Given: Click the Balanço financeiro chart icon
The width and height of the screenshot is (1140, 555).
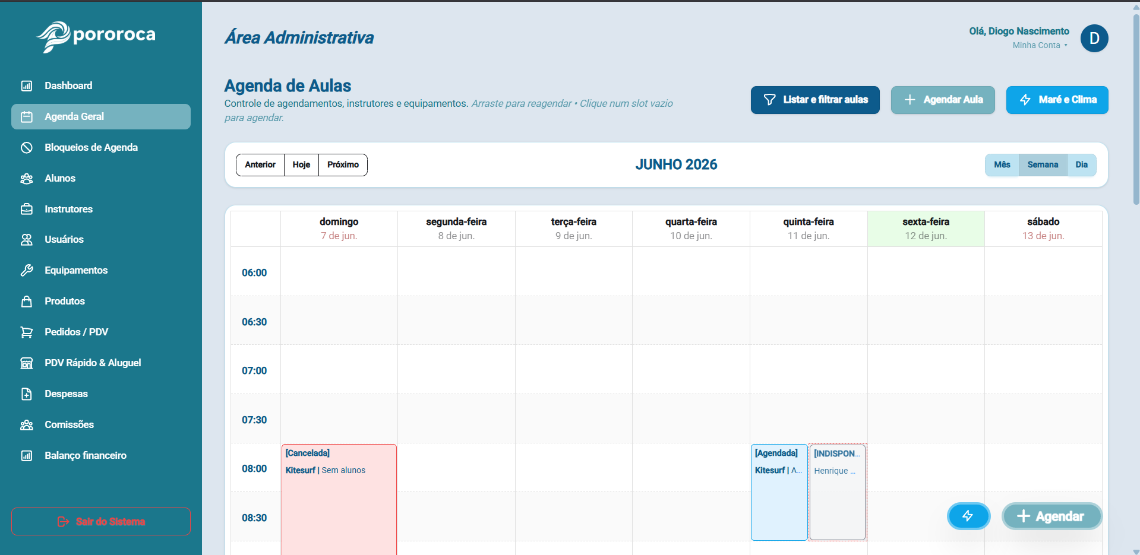Looking at the screenshot, I should click(27, 456).
